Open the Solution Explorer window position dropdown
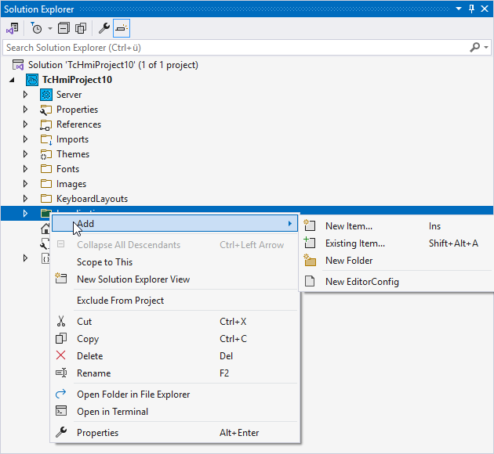This screenshot has width=494, height=454. [x=459, y=9]
